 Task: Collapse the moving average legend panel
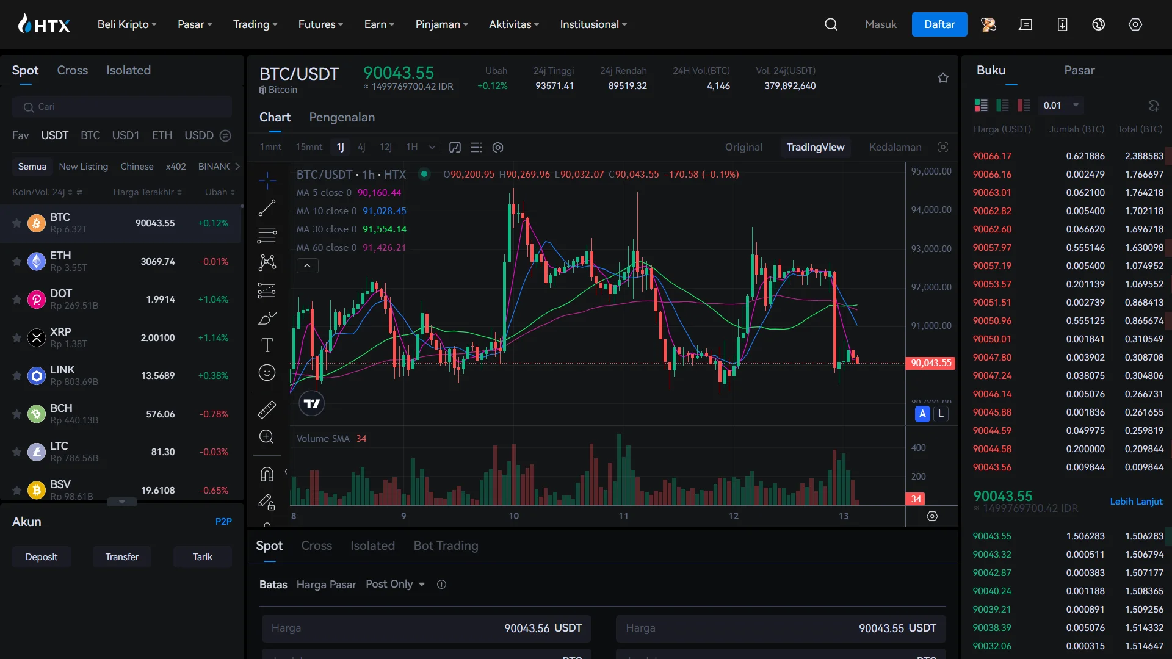[308, 265]
